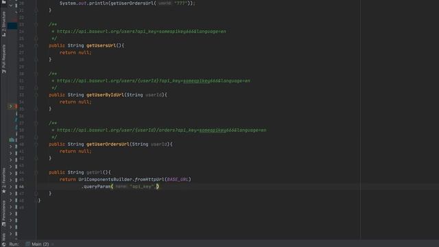
Task: Click the Favorites star icon
Action: pos(4,191)
